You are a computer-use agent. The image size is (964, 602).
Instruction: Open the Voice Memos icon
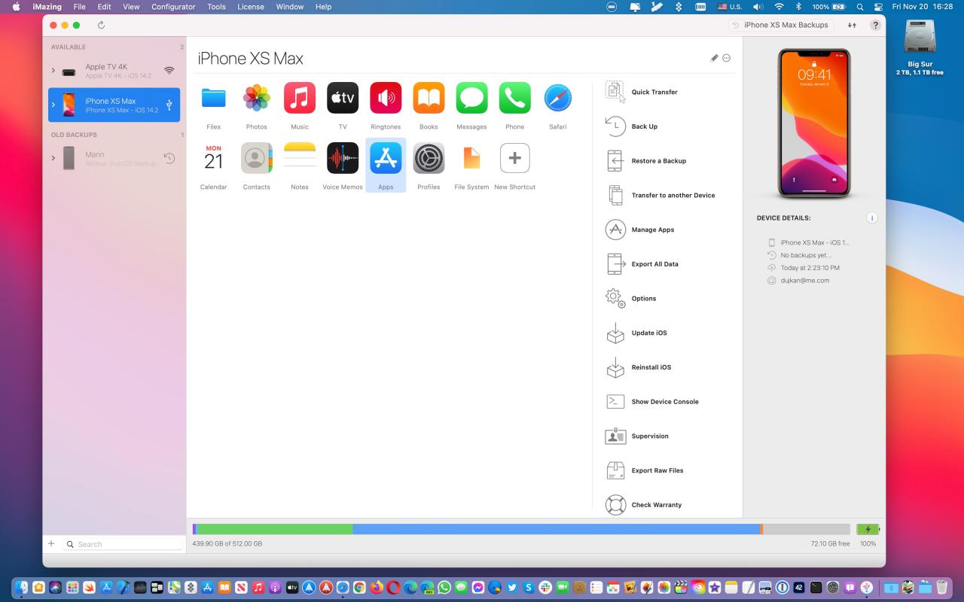point(343,159)
